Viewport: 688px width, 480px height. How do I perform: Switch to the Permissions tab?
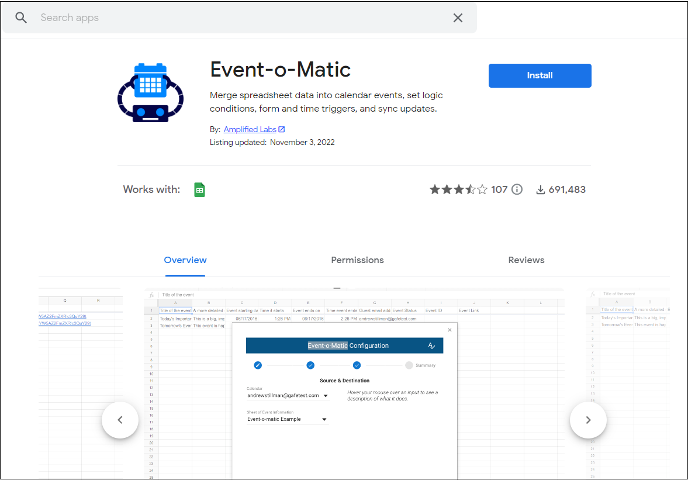[357, 260]
